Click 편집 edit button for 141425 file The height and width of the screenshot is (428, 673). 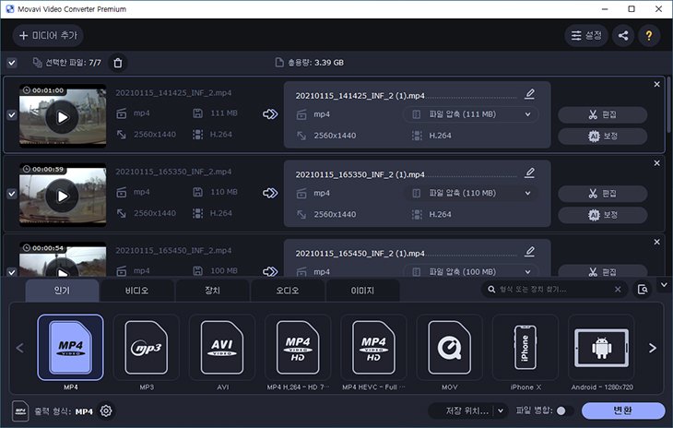[x=603, y=114]
